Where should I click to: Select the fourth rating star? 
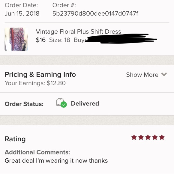[x=155, y=137]
